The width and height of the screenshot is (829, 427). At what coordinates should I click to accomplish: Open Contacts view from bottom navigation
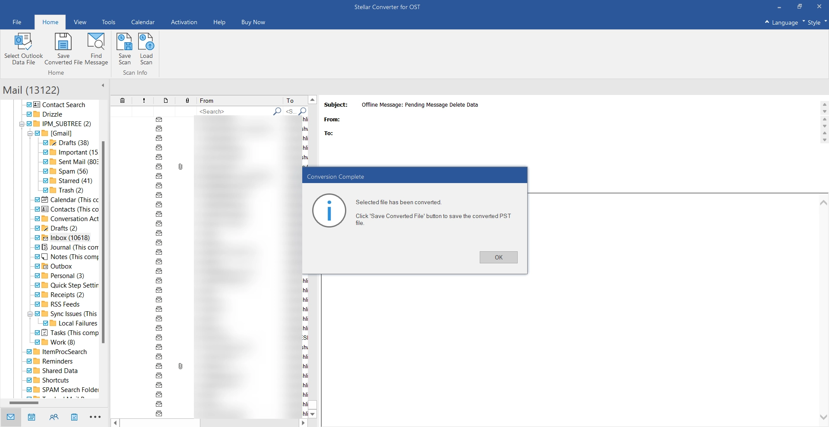(54, 417)
